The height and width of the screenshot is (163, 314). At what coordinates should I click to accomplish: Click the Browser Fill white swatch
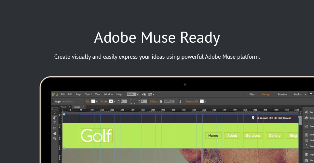click(202, 101)
